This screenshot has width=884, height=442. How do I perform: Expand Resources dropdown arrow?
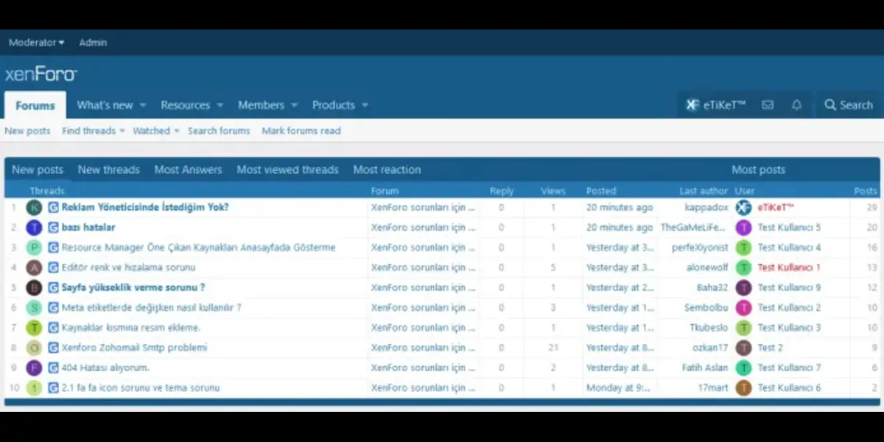(220, 105)
